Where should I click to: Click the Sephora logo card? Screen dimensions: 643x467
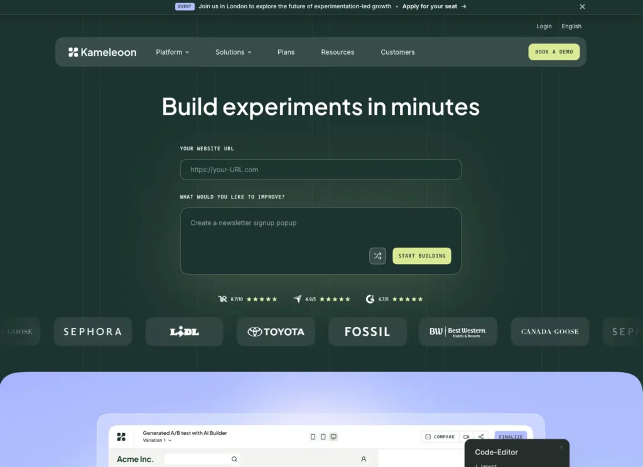(x=93, y=332)
